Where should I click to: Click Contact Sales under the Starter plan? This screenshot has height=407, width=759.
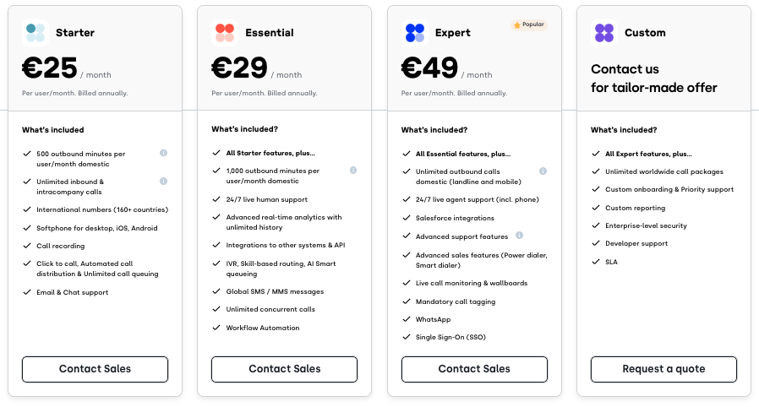point(95,369)
